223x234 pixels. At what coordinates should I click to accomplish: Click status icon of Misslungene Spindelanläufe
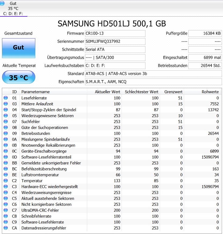(x=6, y=139)
